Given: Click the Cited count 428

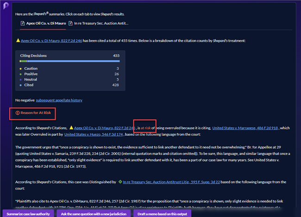Looking at the screenshot, I should click(116, 85).
